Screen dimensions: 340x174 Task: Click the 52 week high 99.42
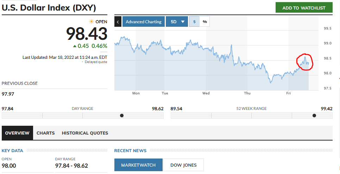coord(327,108)
